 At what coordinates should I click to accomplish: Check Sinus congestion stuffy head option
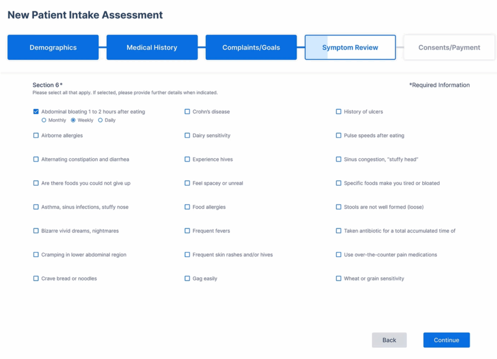pyautogui.click(x=339, y=159)
